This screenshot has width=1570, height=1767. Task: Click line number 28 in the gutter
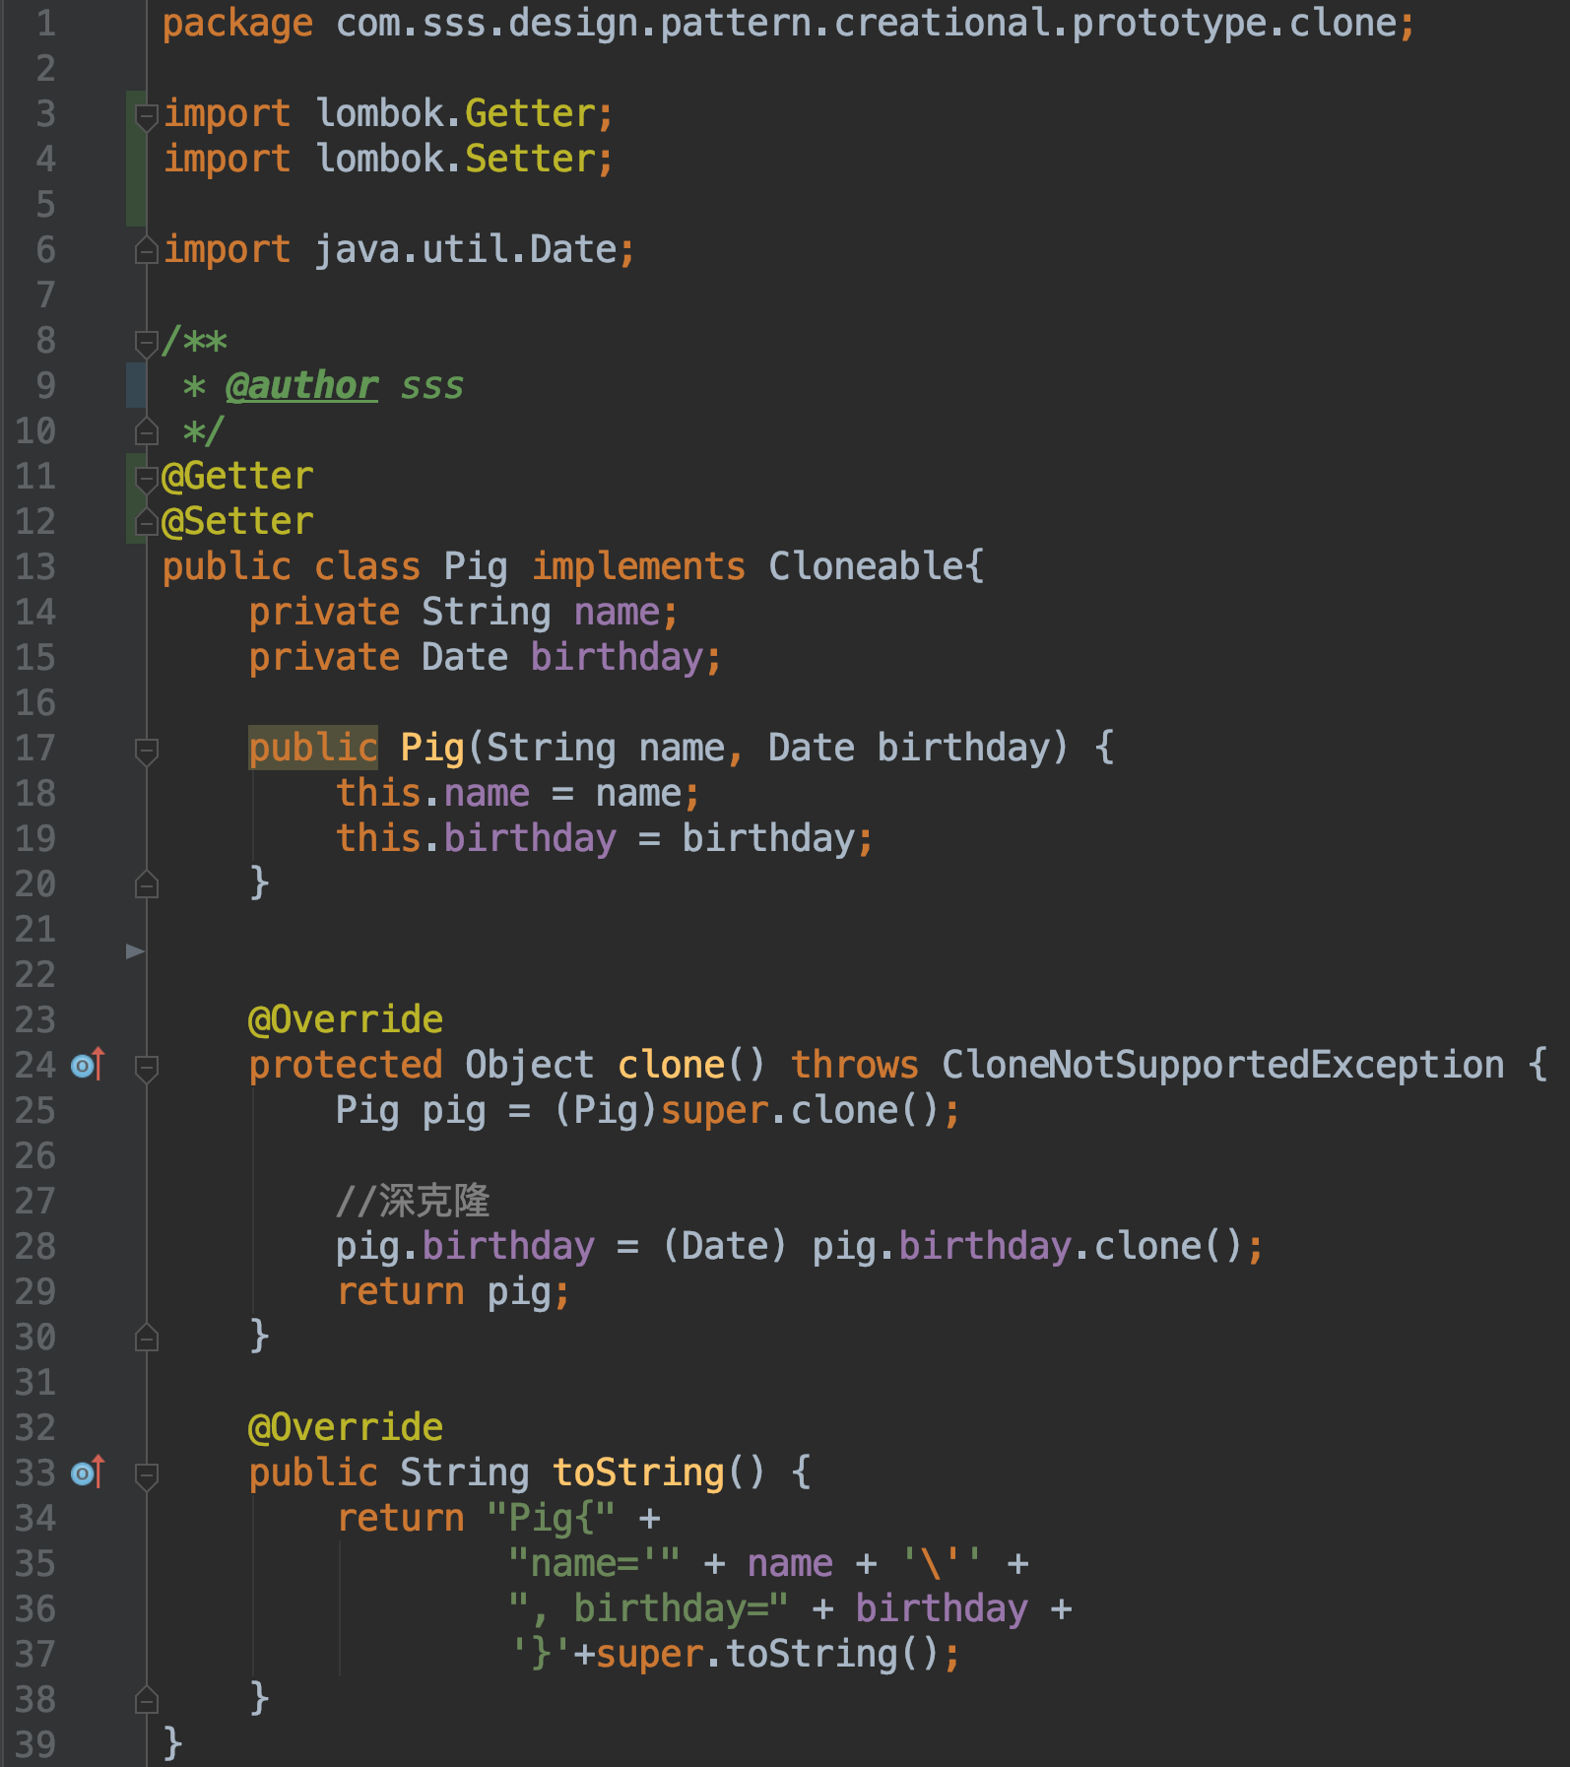click(35, 1247)
